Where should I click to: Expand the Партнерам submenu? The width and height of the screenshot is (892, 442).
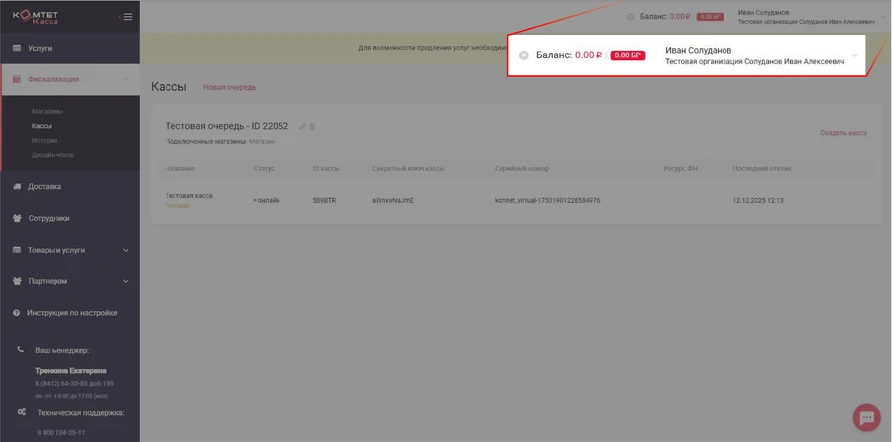125,281
